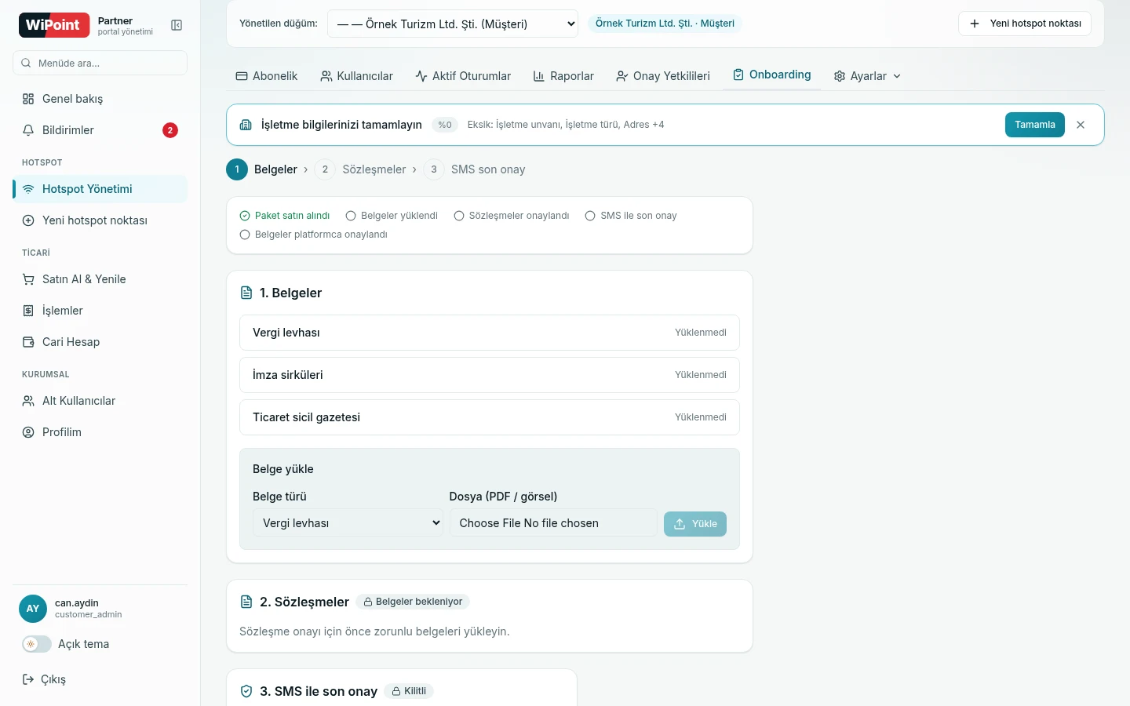1130x706 pixels.
Task: Open Alt Kullanıcılar in sidebar
Action: click(100, 401)
